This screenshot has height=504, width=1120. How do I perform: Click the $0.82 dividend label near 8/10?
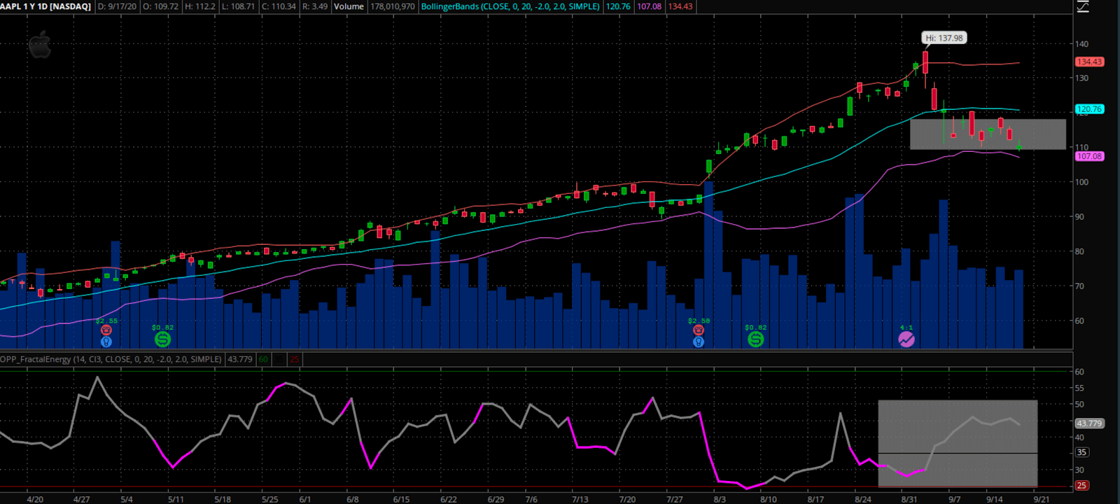coord(755,328)
